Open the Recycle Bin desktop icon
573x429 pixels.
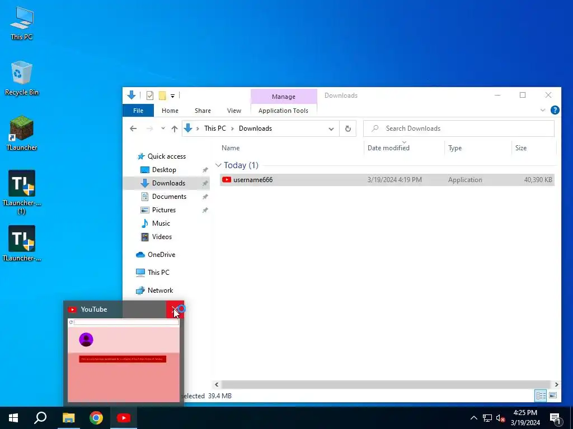pyautogui.click(x=22, y=78)
